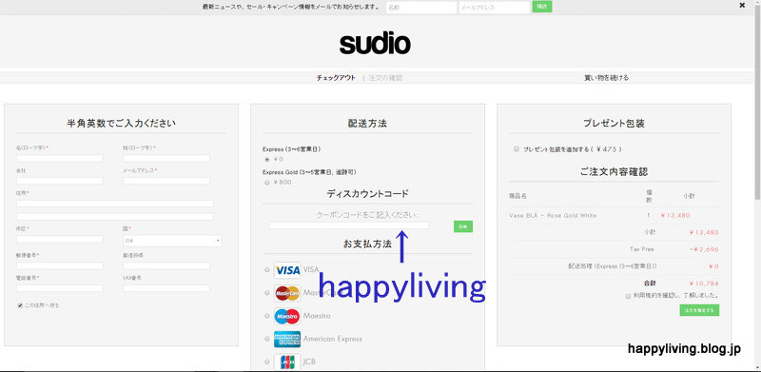
Task: Open the country dropdown
Action: tap(172, 241)
